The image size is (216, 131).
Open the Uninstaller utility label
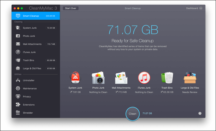[29, 80]
